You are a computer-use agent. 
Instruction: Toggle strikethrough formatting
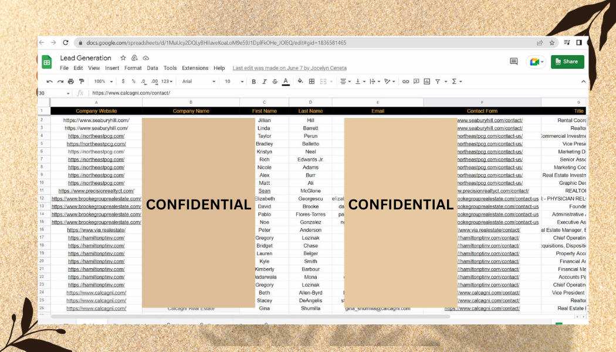(275, 82)
